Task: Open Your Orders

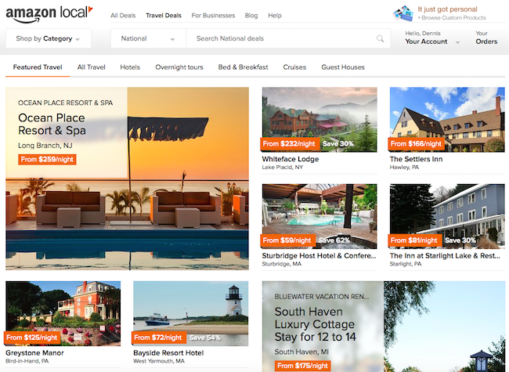Action: click(486, 38)
